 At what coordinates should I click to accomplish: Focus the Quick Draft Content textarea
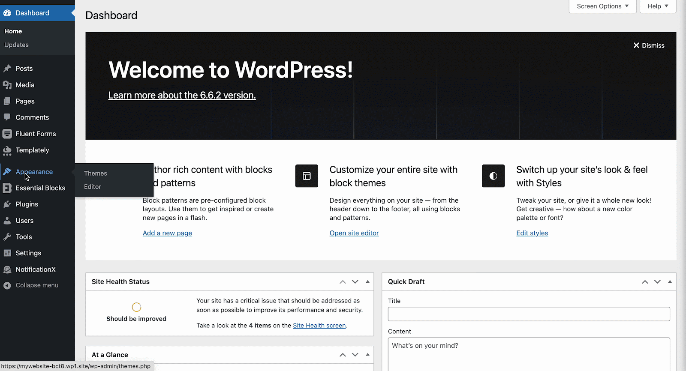529,354
